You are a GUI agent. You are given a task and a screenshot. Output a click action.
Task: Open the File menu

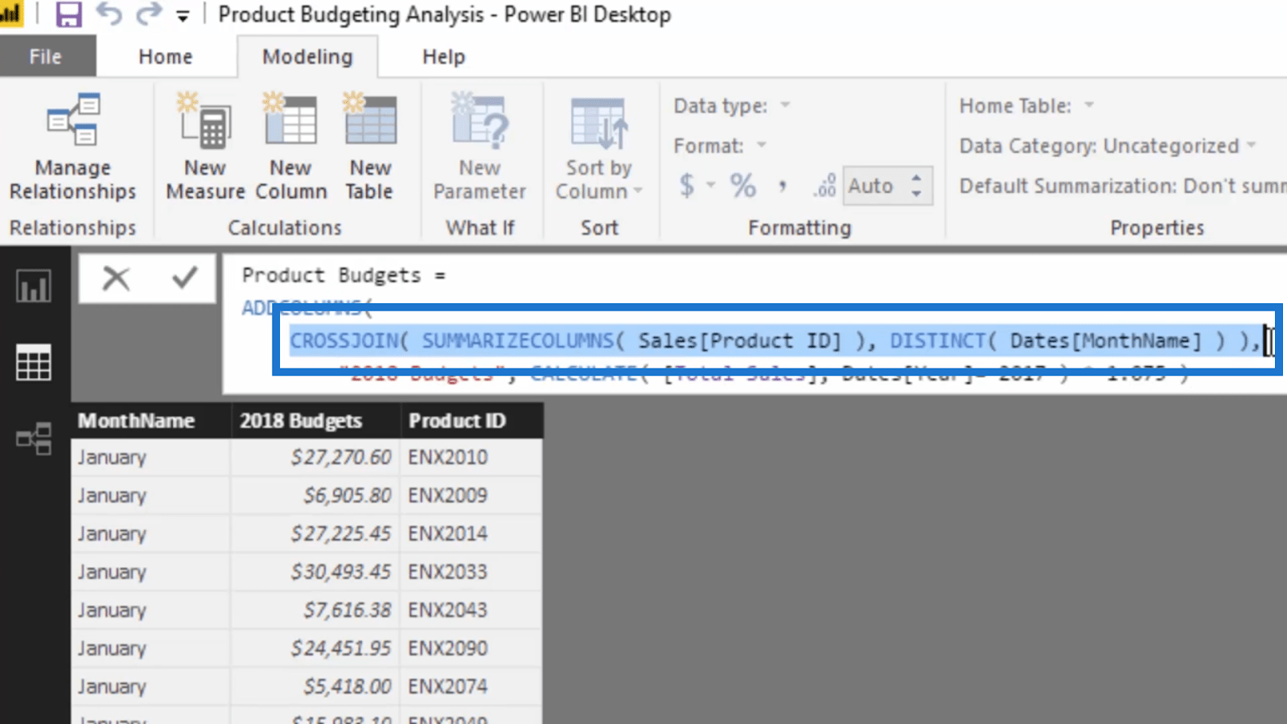[x=46, y=56]
